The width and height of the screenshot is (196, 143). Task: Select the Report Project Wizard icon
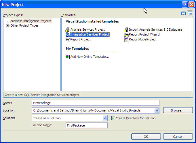pos(126,34)
